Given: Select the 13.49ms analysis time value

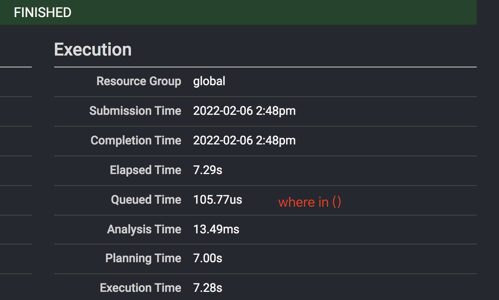Looking at the screenshot, I should tap(216, 229).
